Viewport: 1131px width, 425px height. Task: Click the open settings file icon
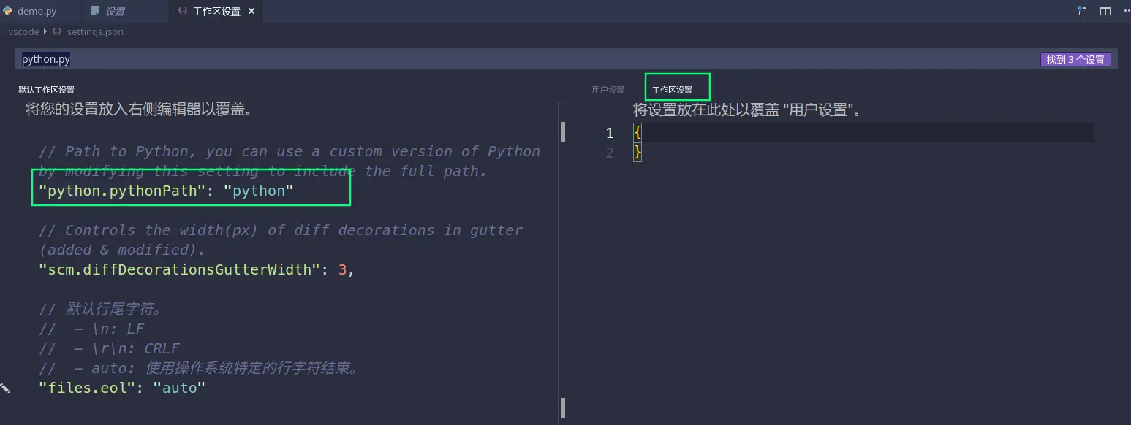[x=1082, y=11]
